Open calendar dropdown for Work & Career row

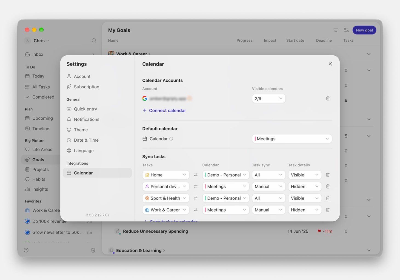pos(226,210)
